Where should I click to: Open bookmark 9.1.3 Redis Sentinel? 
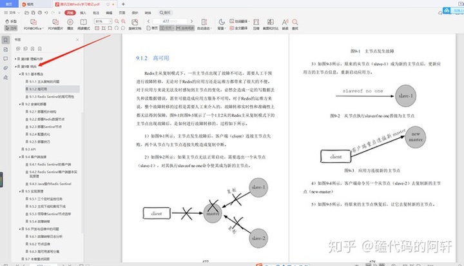(x=50, y=96)
